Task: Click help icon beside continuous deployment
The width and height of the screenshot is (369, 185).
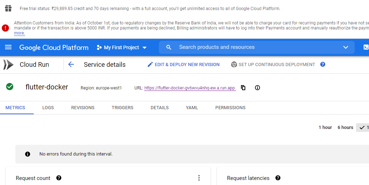Action: 323,65
